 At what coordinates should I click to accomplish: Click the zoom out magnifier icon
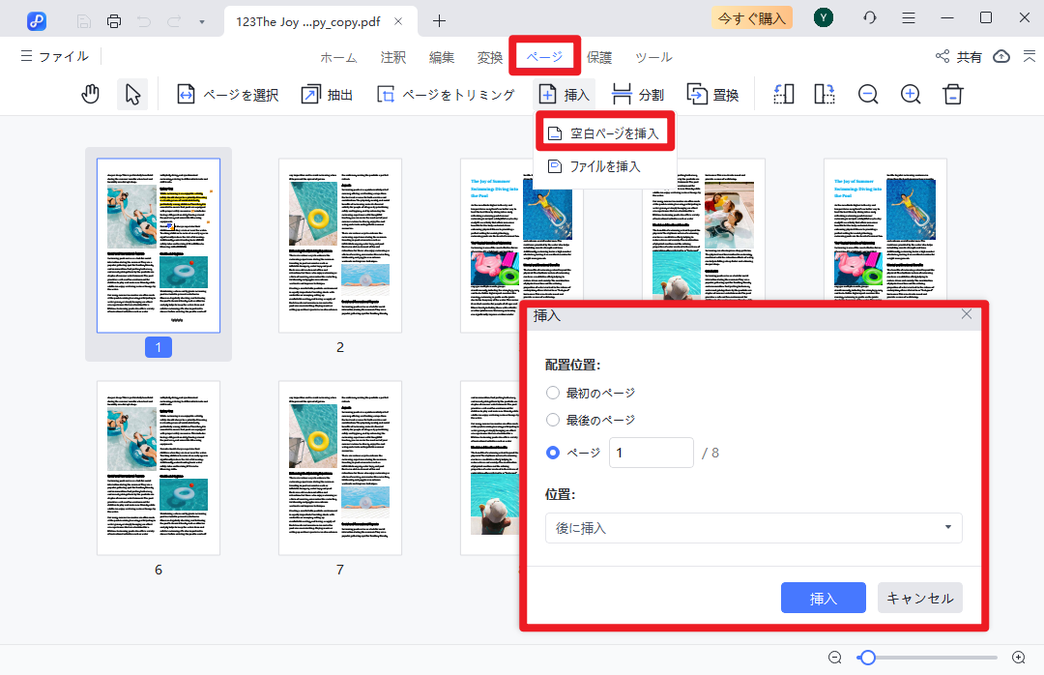click(x=868, y=94)
